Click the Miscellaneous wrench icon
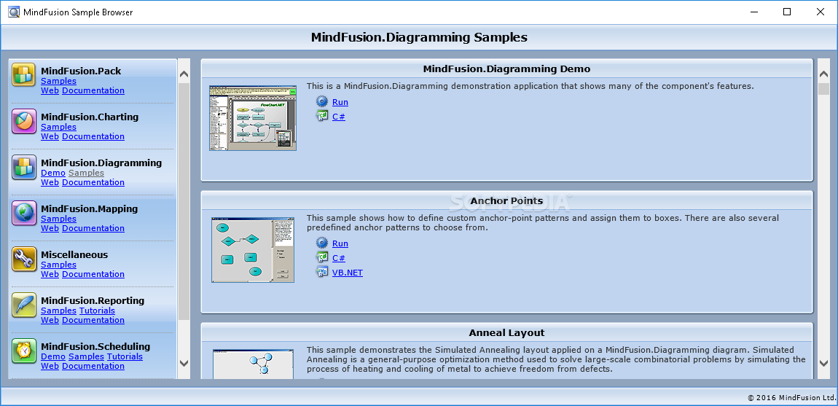 (24, 259)
